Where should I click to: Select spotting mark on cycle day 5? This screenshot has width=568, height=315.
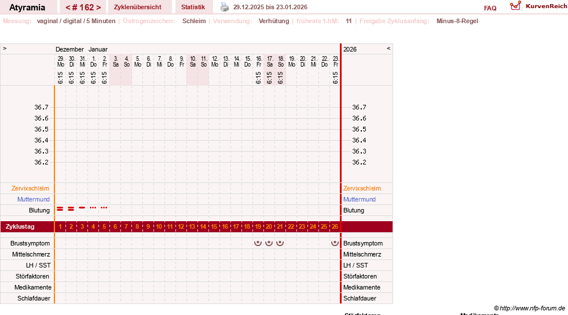[104, 207]
